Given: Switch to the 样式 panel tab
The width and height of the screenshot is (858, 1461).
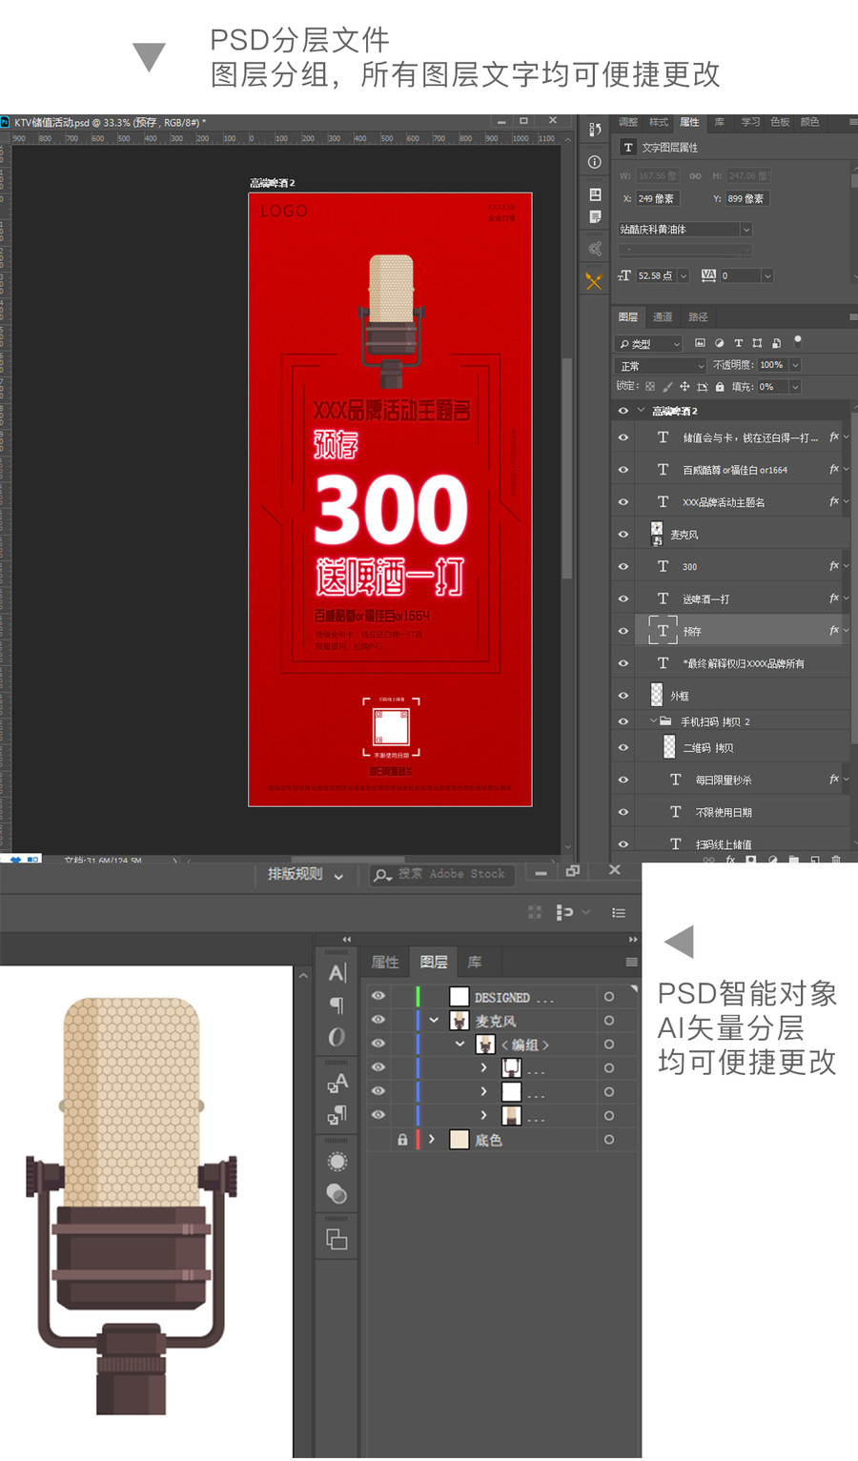Looking at the screenshot, I should pos(659,122).
